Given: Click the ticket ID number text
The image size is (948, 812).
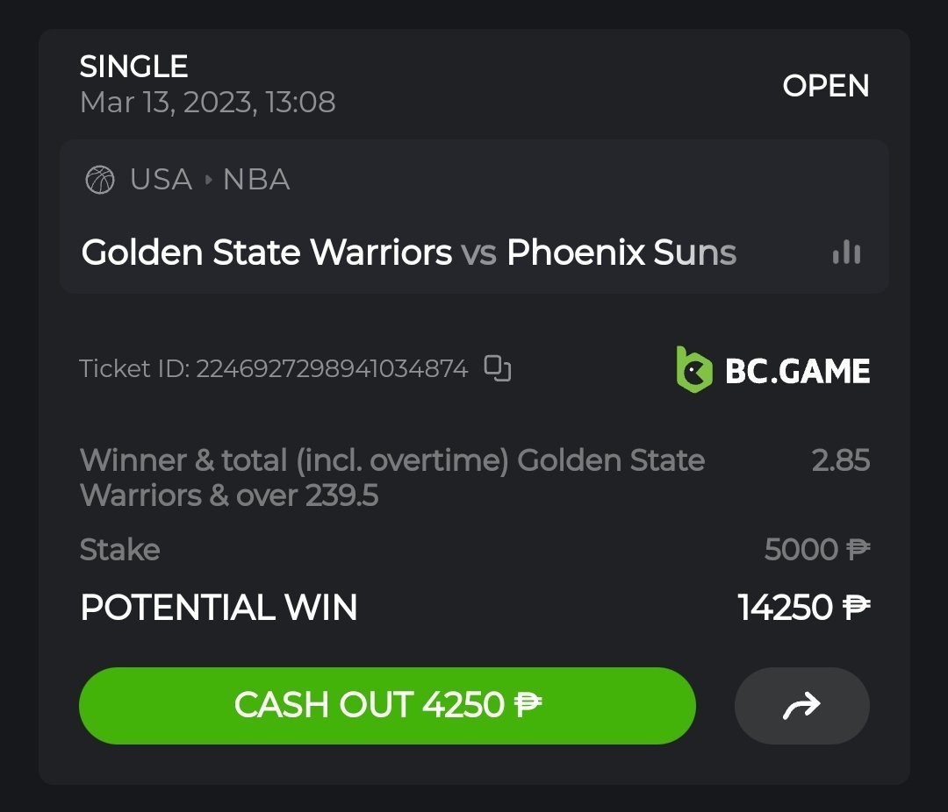Looking at the screenshot, I should click(332, 368).
